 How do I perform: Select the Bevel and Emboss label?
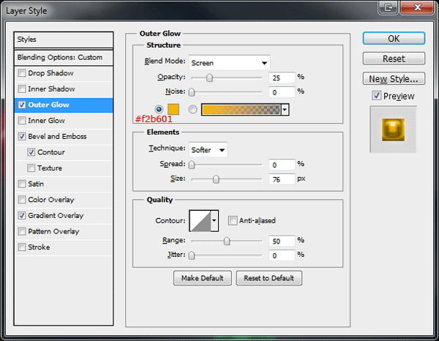coord(57,136)
